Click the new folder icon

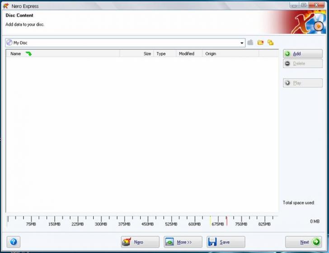coord(260,43)
